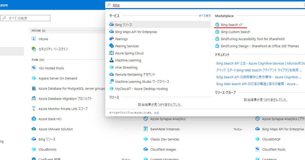Select the CloudTest Pools icon
305x160 pixels.
(257, 149)
